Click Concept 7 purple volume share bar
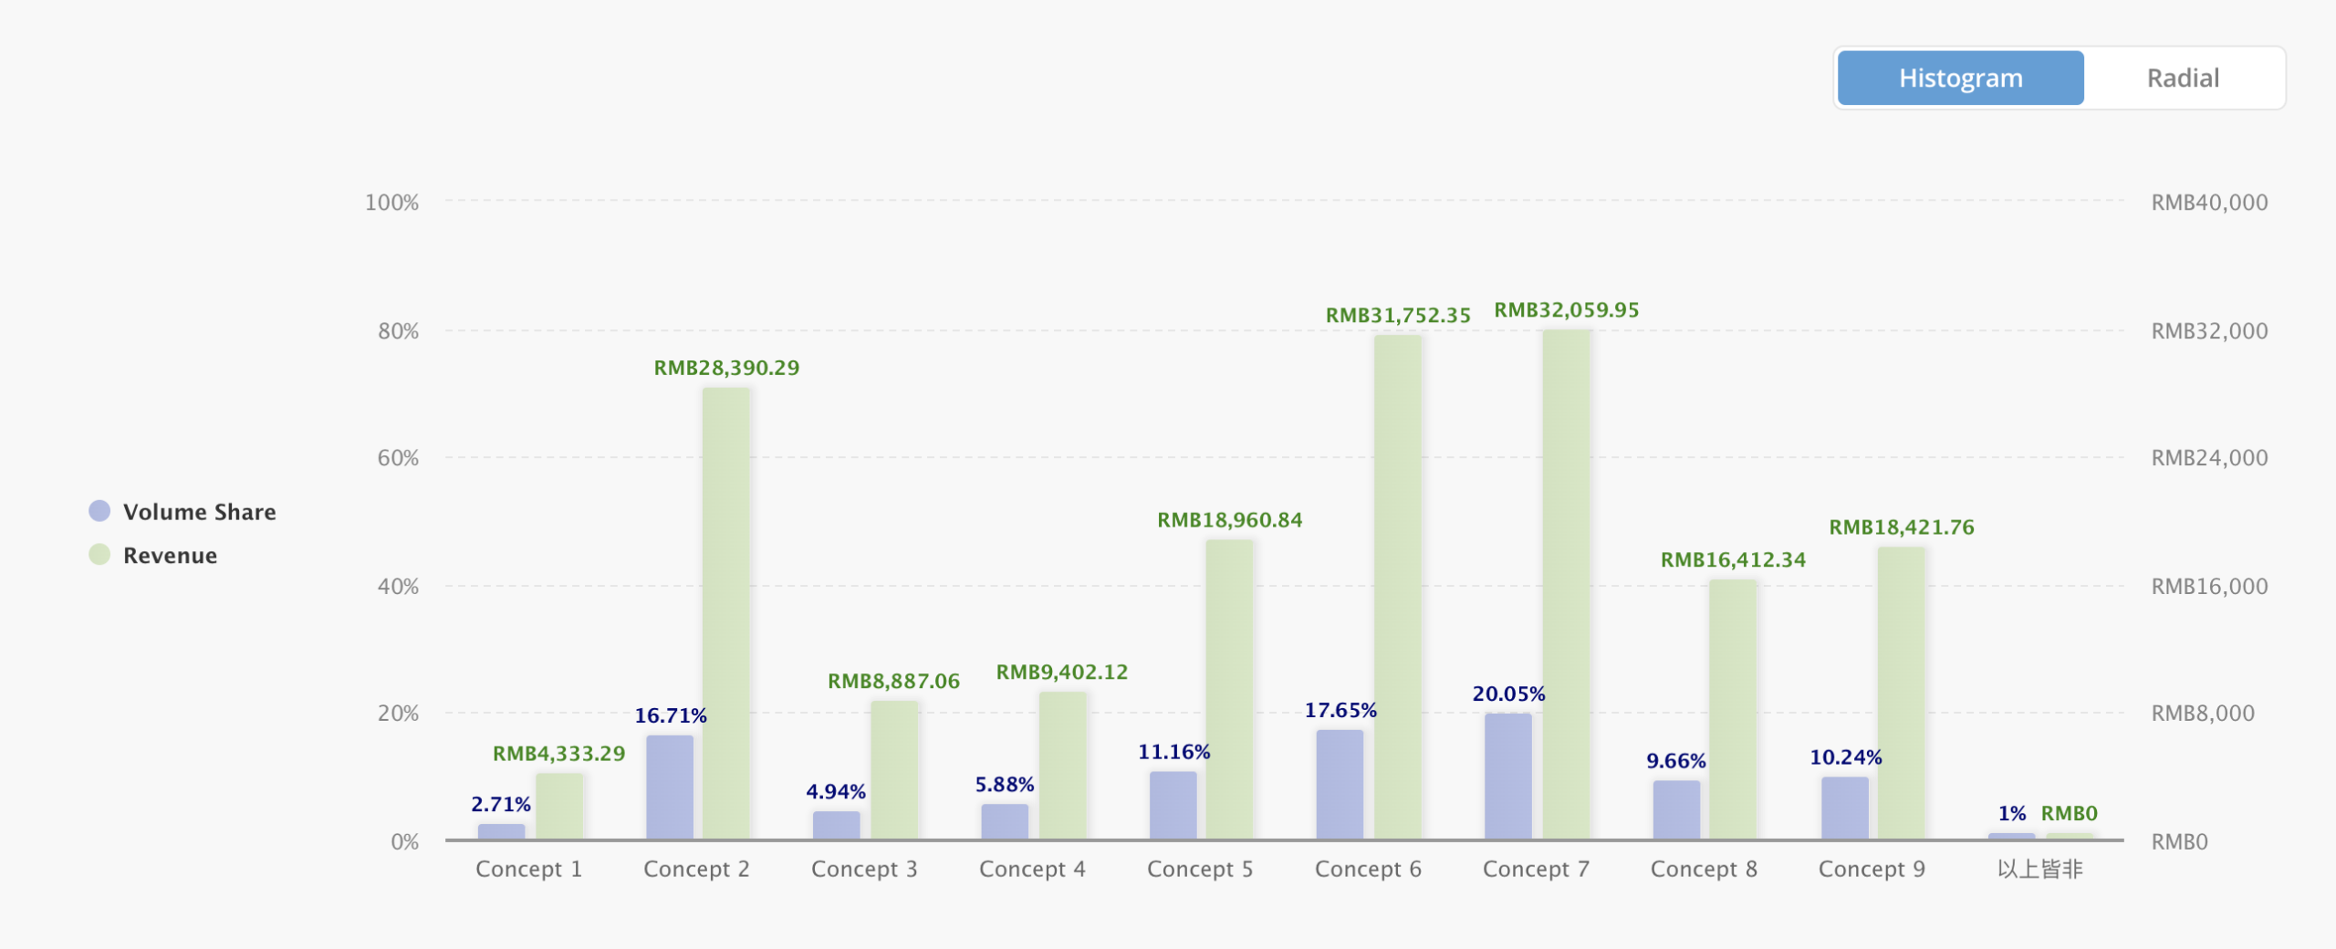 pyautogui.click(x=1508, y=776)
